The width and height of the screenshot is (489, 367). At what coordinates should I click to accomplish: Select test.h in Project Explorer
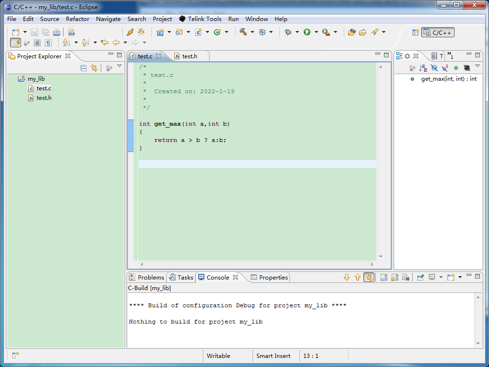click(x=40, y=98)
